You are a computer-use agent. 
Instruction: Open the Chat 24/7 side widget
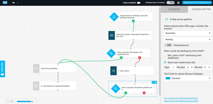coord(2,69)
